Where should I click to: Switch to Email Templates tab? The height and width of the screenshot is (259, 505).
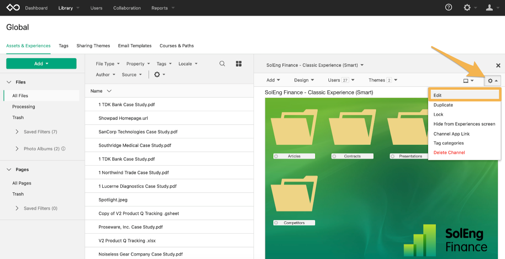[x=135, y=46]
